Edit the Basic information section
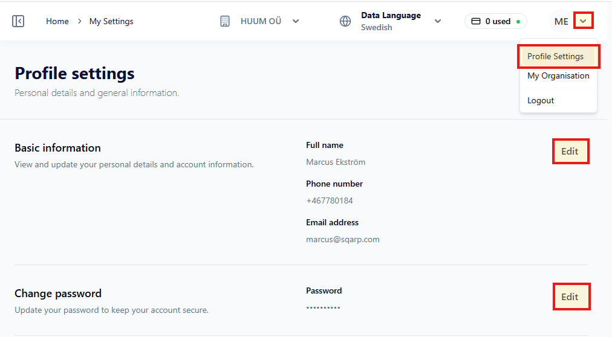This screenshot has height=337, width=612. coord(570,152)
